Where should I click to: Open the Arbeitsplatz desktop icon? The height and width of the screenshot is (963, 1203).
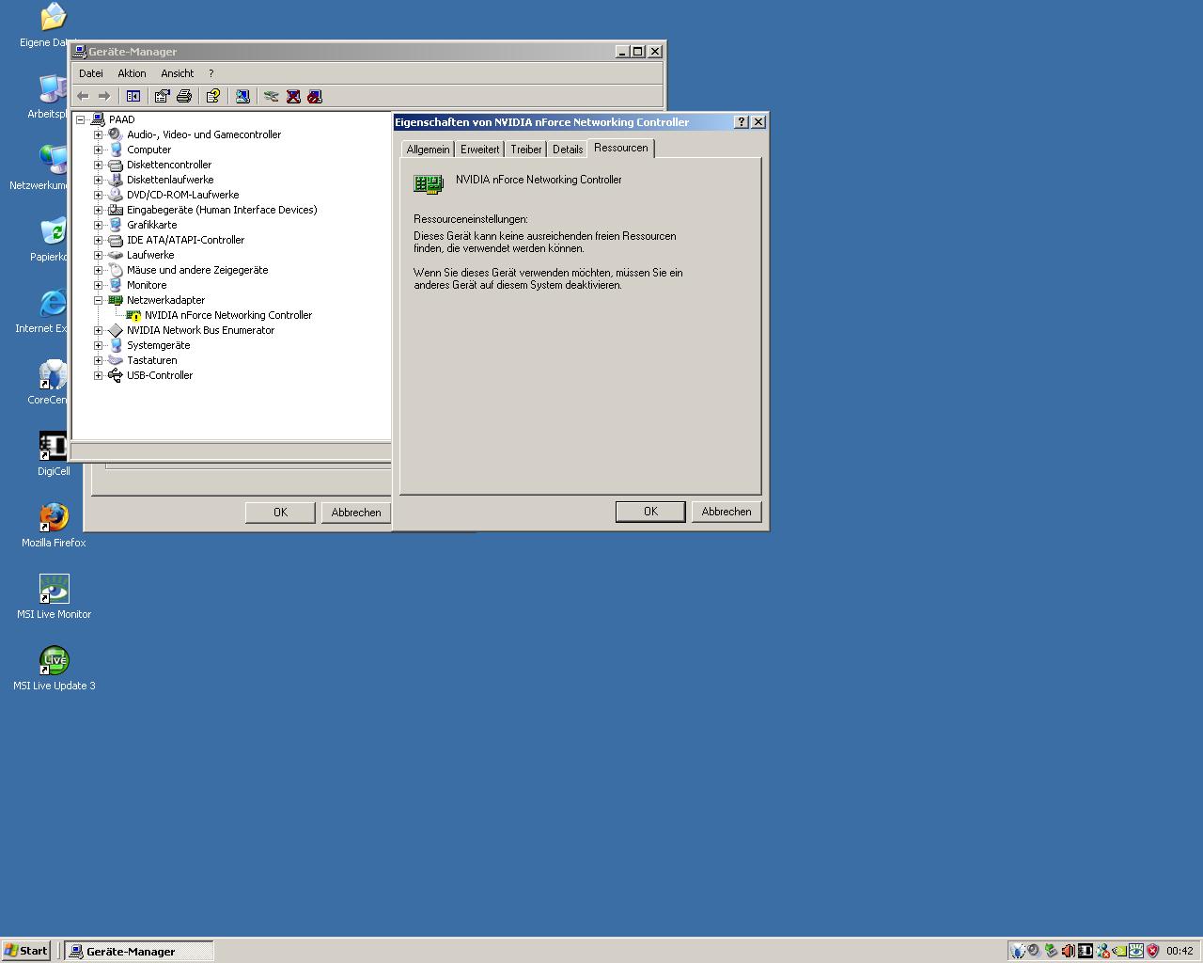click(x=53, y=88)
